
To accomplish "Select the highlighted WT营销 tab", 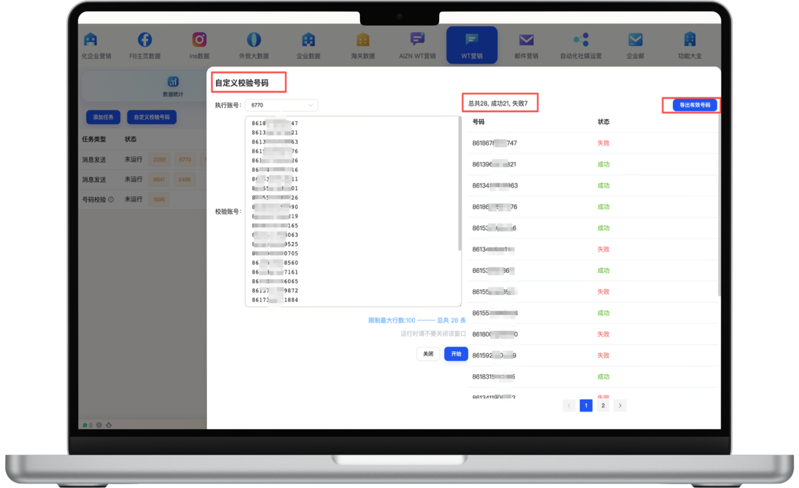I will 472,45.
